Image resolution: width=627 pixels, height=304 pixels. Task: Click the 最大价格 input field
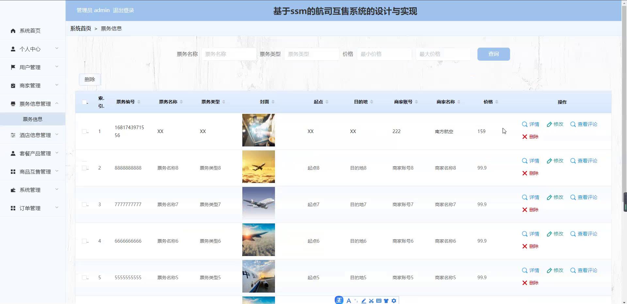pos(443,54)
